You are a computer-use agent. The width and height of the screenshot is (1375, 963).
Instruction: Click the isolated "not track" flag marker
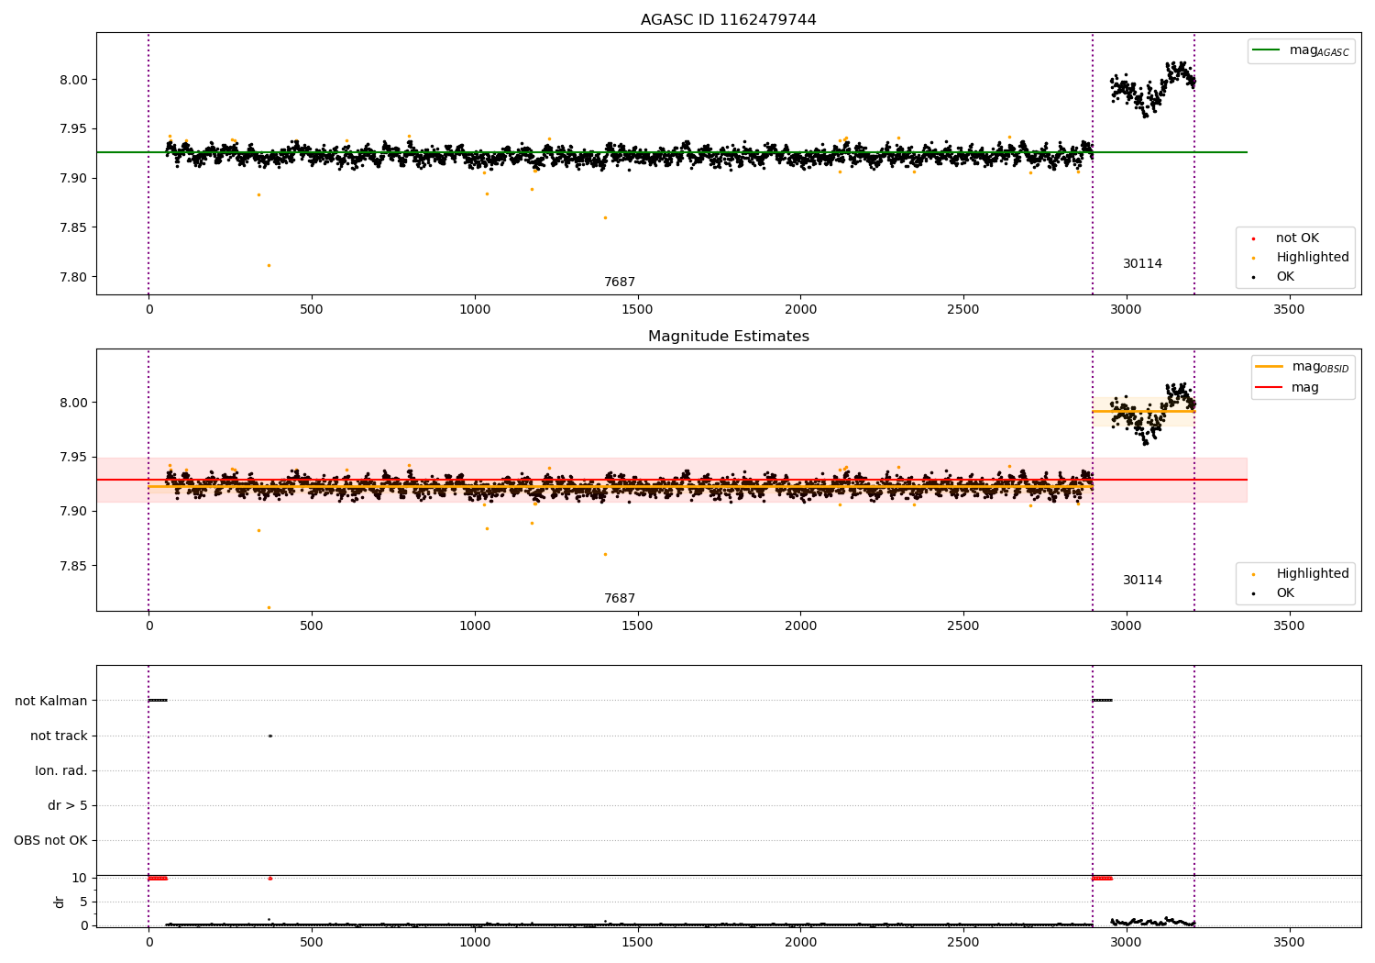(269, 736)
